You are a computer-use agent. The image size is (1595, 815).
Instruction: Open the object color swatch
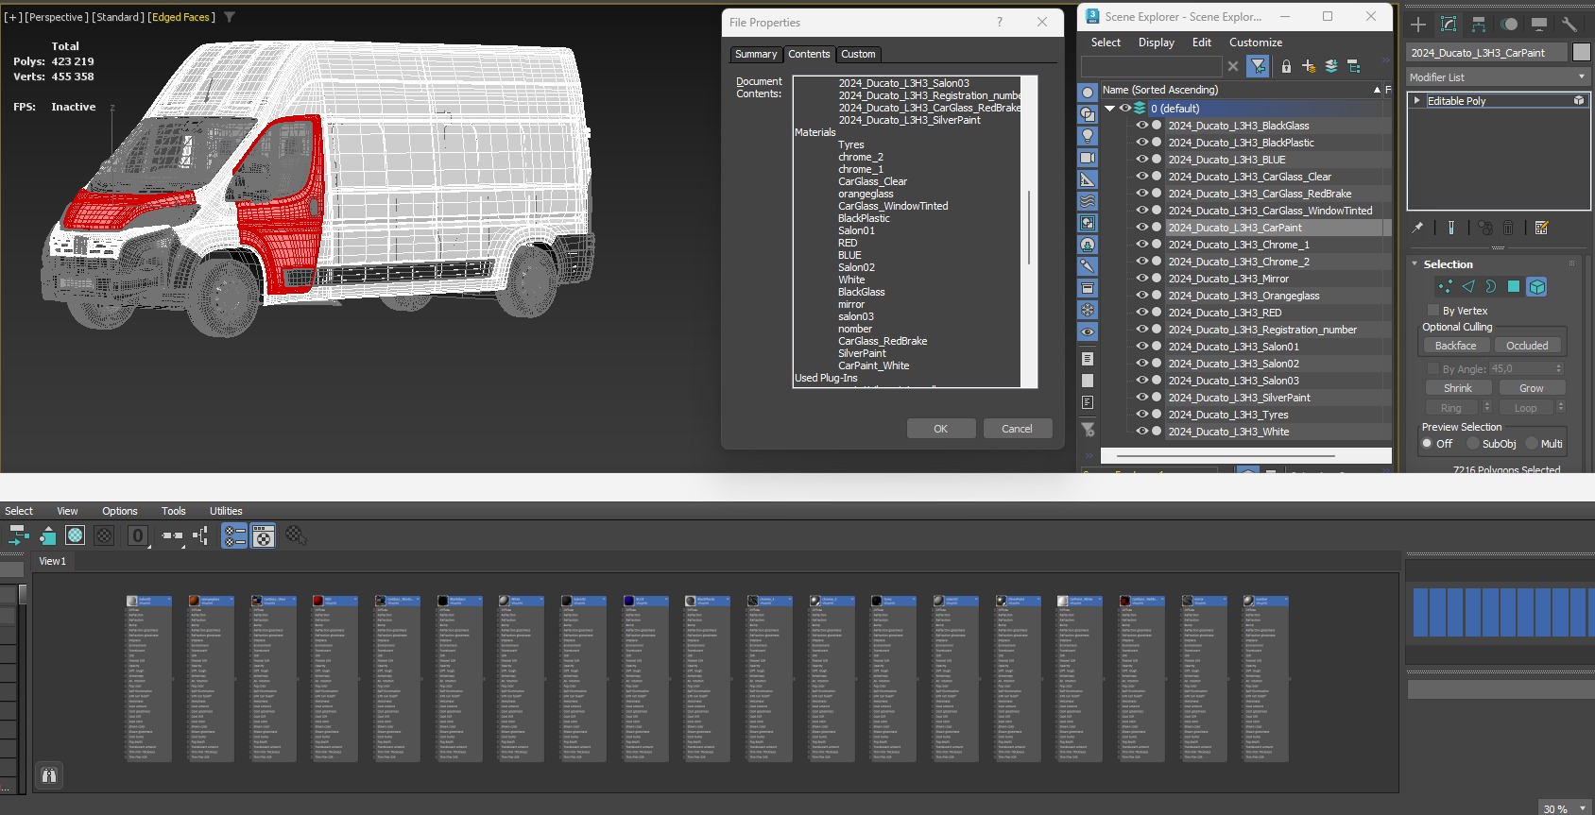[1582, 52]
